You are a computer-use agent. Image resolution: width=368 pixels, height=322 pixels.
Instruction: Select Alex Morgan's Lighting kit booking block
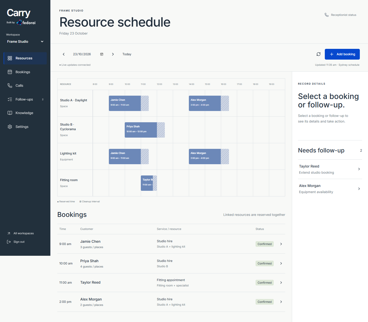point(209,157)
